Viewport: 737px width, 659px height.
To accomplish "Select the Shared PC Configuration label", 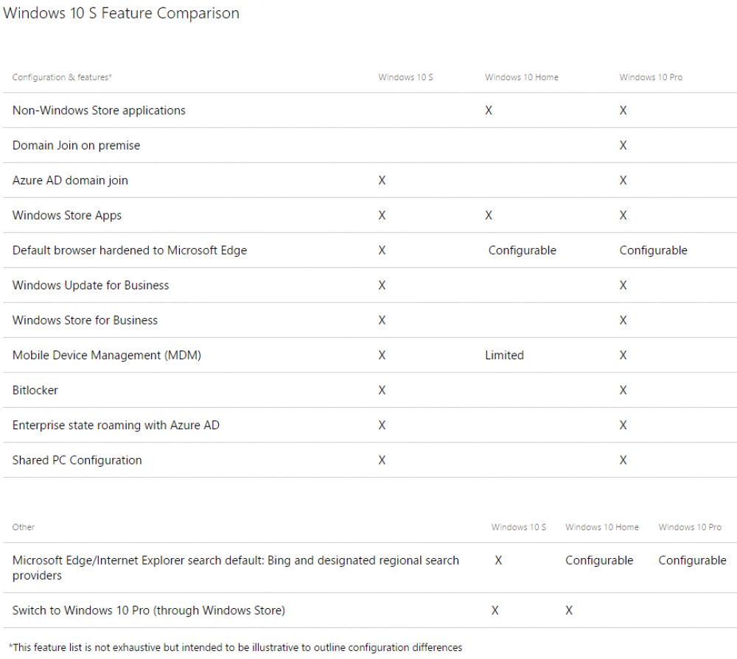I will point(77,460).
